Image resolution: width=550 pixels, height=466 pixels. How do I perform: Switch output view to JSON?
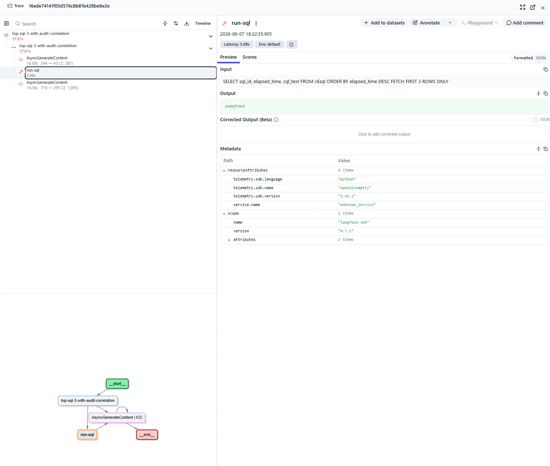541,58
